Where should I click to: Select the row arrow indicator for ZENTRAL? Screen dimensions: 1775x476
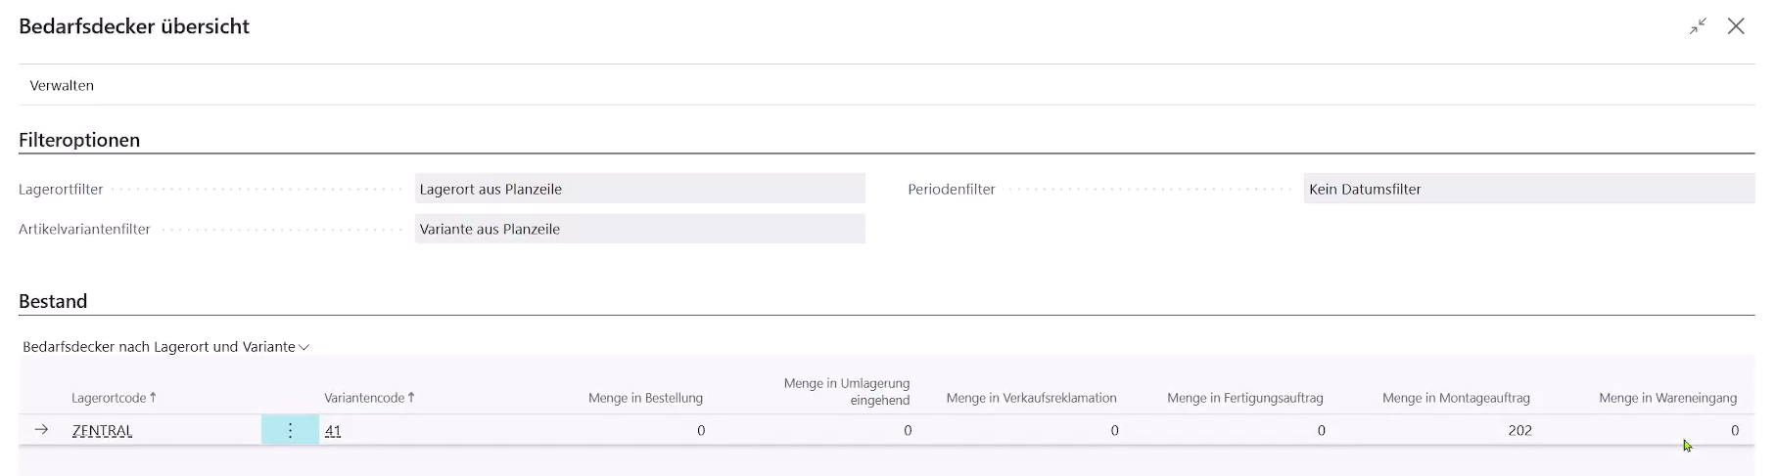click(x=41, y=430)
